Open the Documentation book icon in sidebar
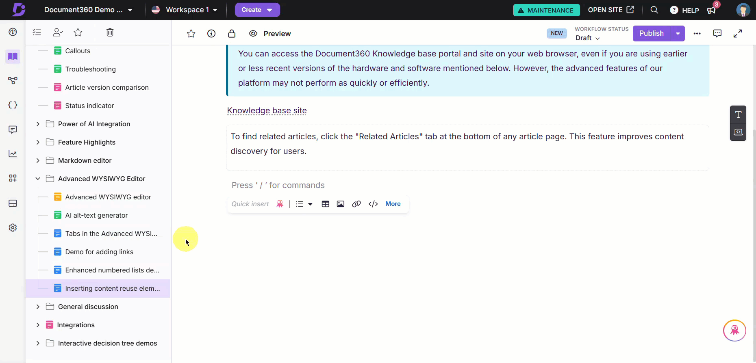This screenshot has width=756, height=363. [x=13, y=56]
